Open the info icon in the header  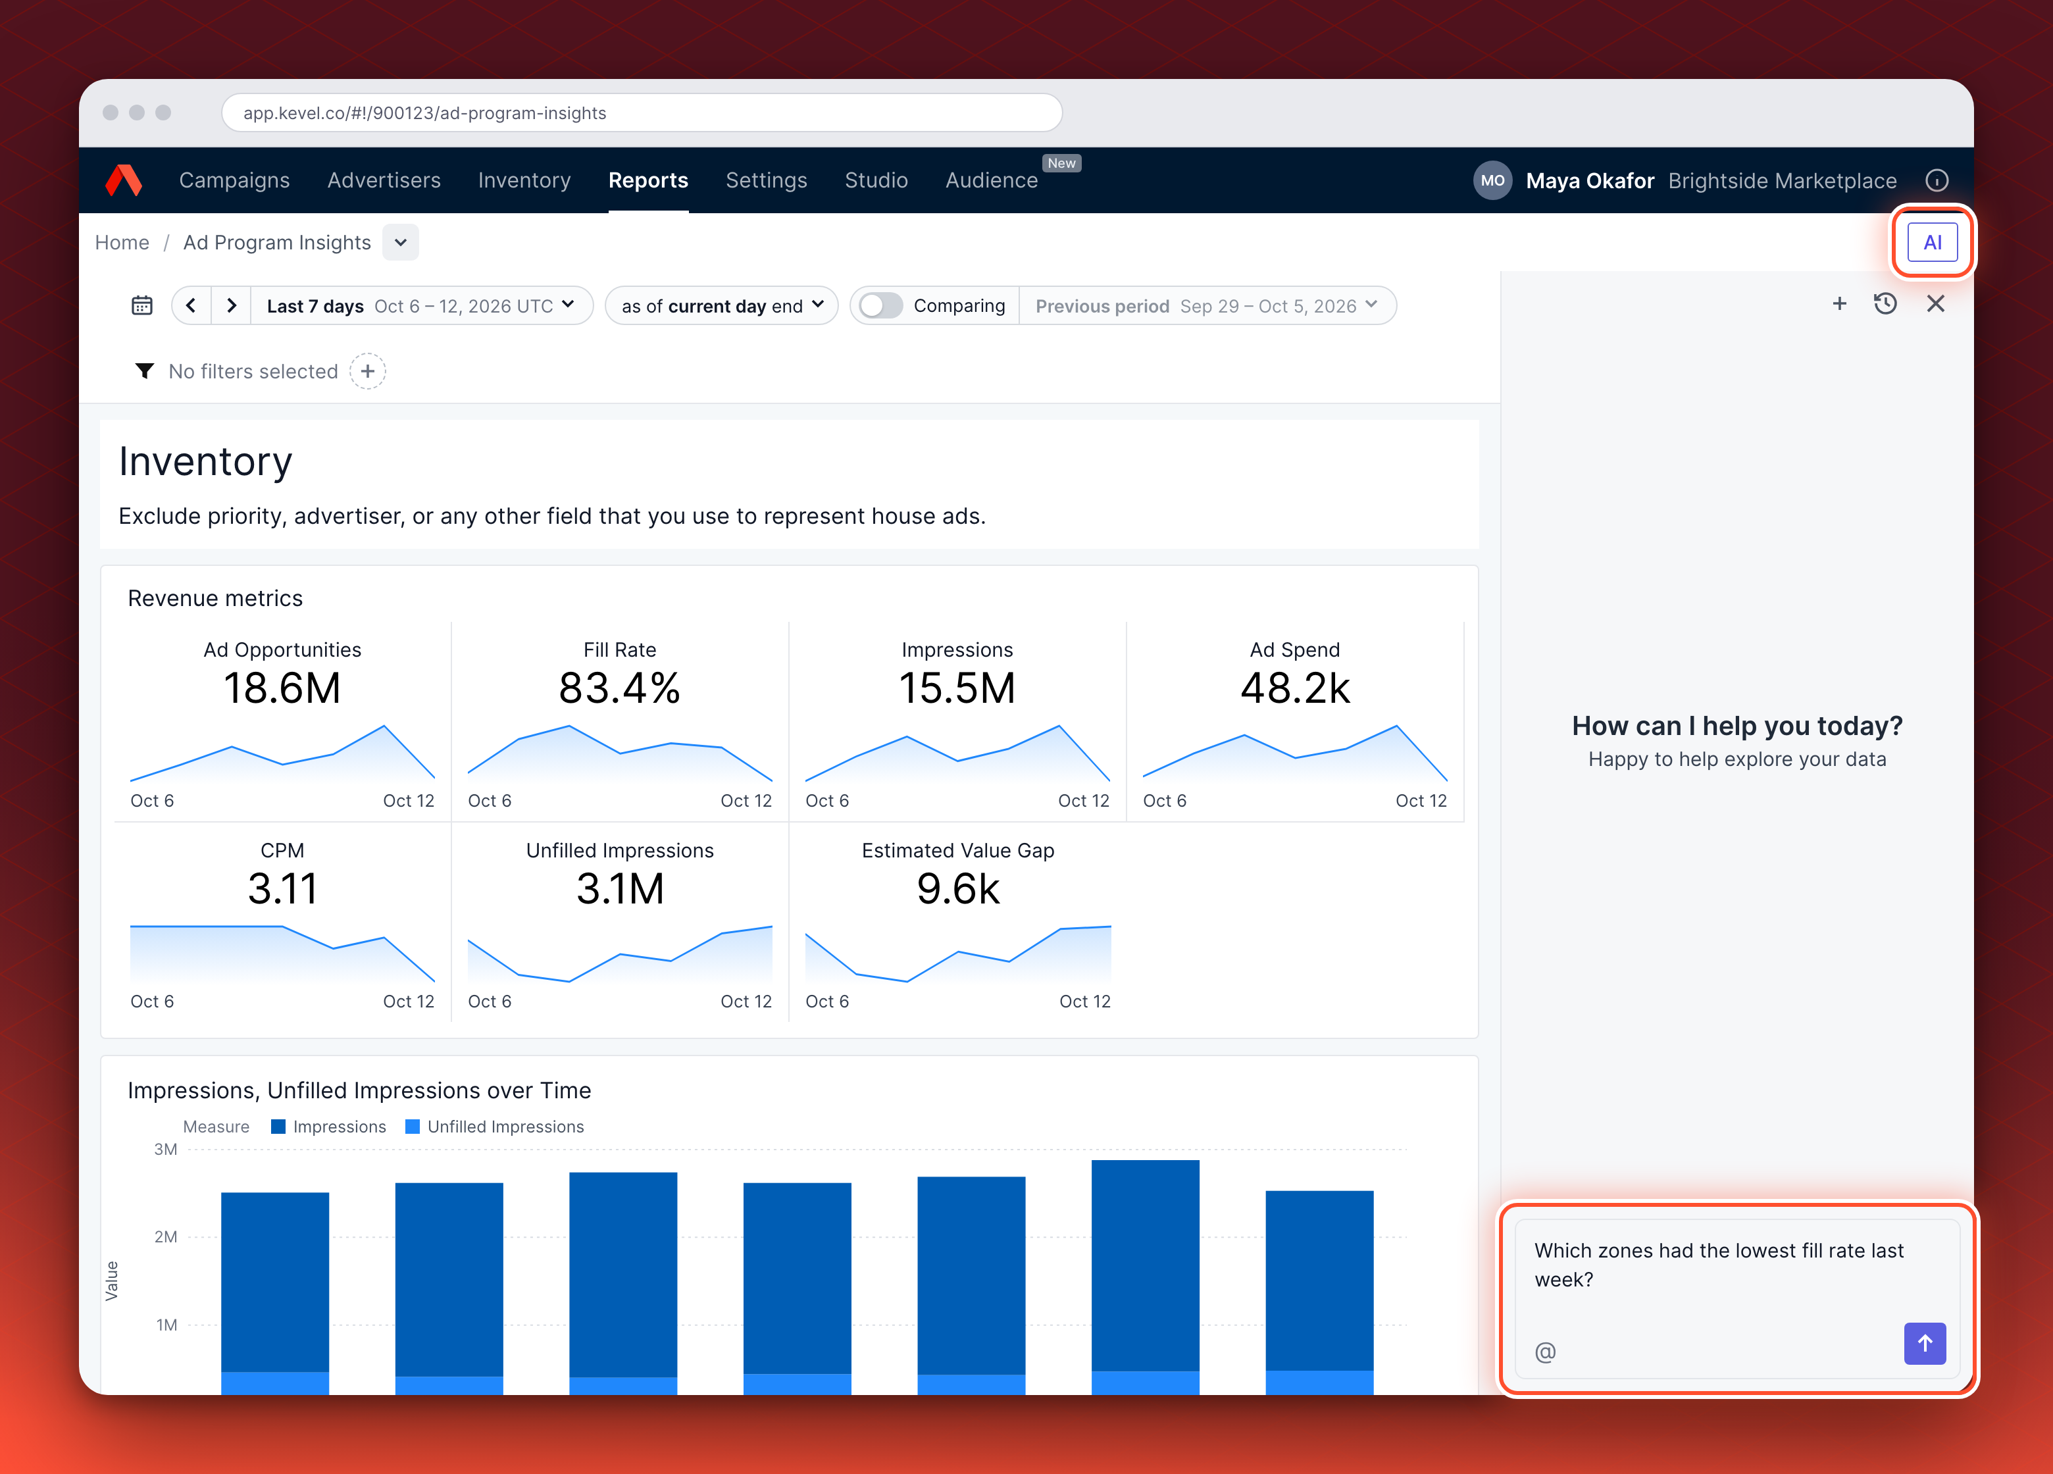coord(1937,180)
